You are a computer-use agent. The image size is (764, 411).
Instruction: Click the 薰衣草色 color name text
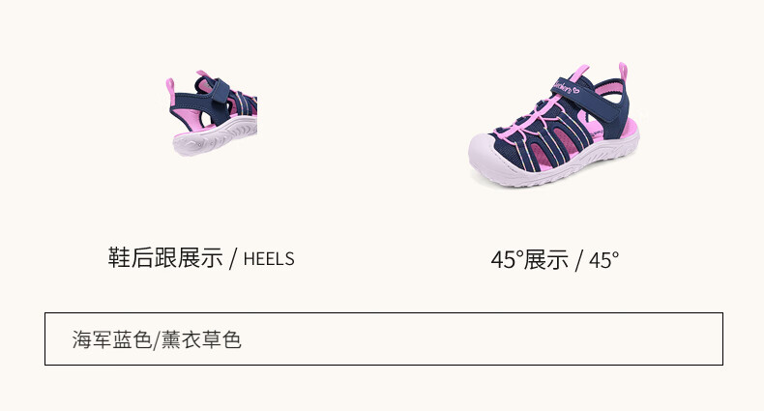(201, 339)
